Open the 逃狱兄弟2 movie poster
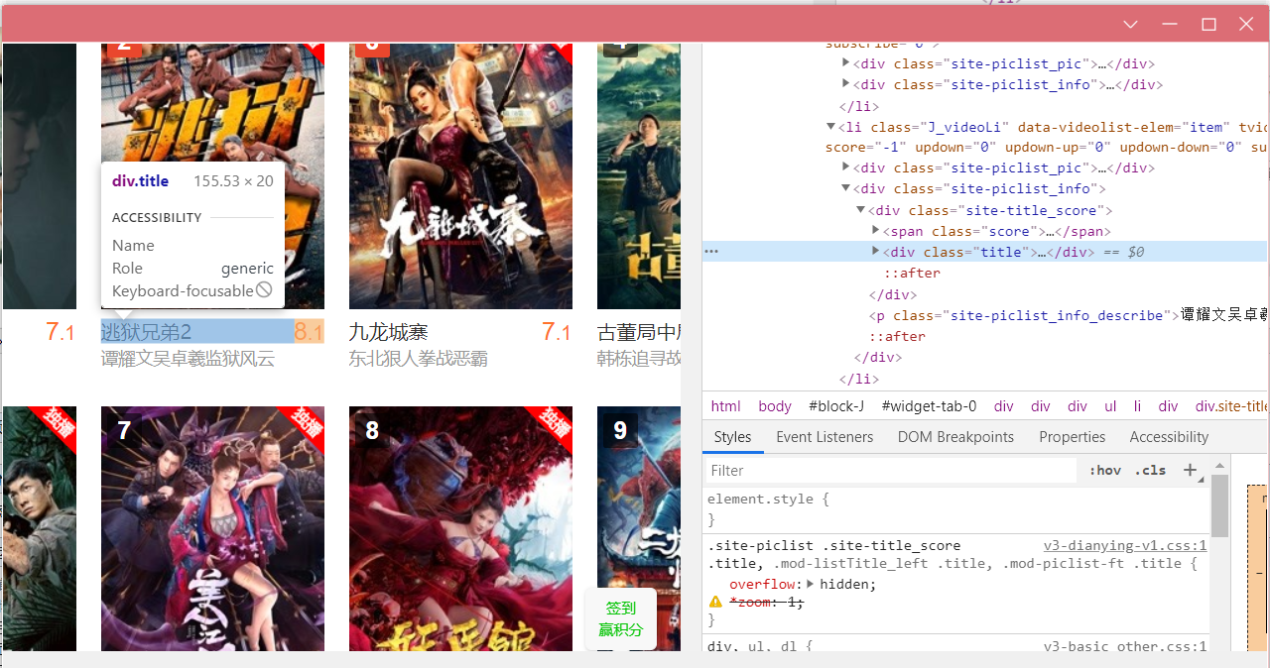 click(212, 176)
